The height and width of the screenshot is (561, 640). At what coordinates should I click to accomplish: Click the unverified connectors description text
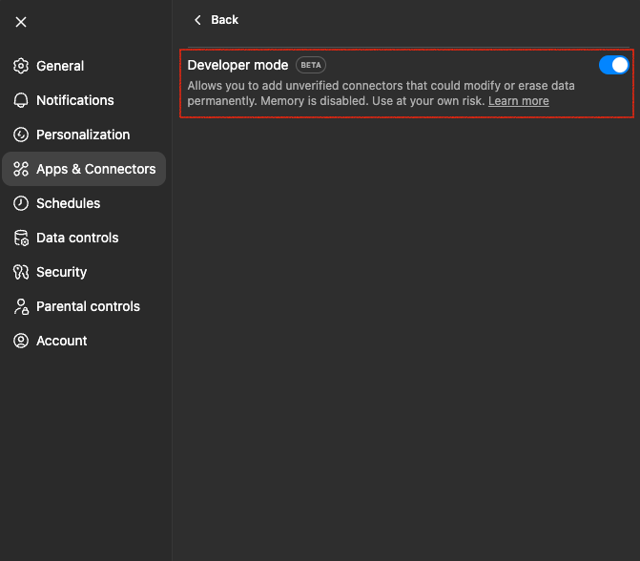pyautogui.click(x=381, y=93)
